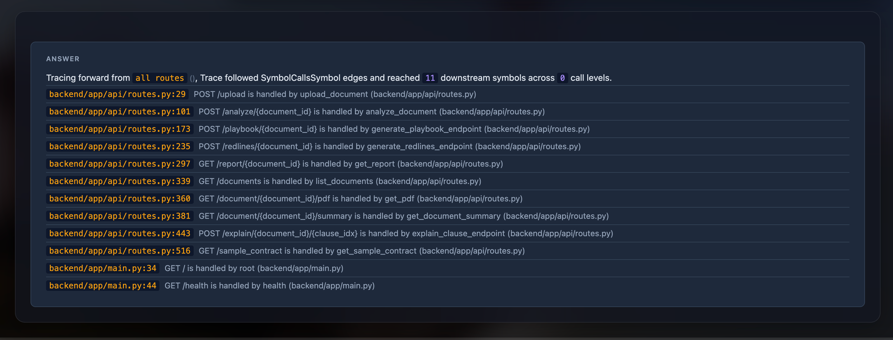Open the routes.py:29 file link
Screen dimensions: 893x340
(117, 94)
